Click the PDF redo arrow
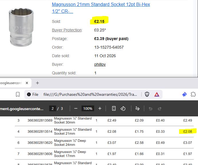 coord(160,109)
